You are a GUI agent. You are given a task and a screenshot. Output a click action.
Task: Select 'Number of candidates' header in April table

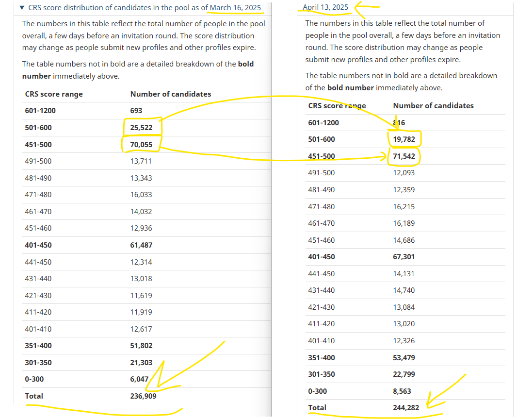[x=433, y=106]
